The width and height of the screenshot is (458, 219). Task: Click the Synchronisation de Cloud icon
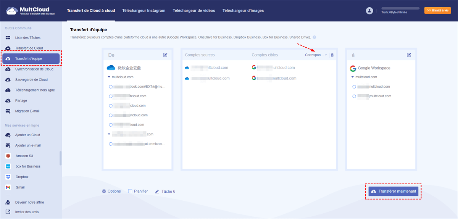click(x=8, y=69)
